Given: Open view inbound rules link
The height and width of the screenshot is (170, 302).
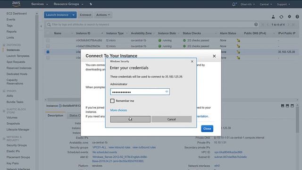Looking at the screenshot, I should tap(119, 147).
